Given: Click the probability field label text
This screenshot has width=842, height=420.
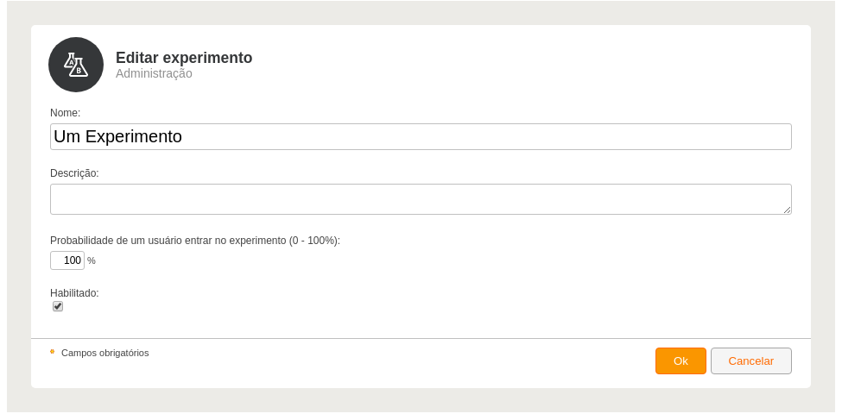Looking at the screenshot, I should (x=195, y=241).
